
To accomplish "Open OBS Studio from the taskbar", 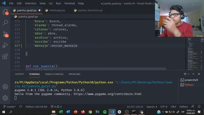I will pyautogui.click(x=127, y=112).
